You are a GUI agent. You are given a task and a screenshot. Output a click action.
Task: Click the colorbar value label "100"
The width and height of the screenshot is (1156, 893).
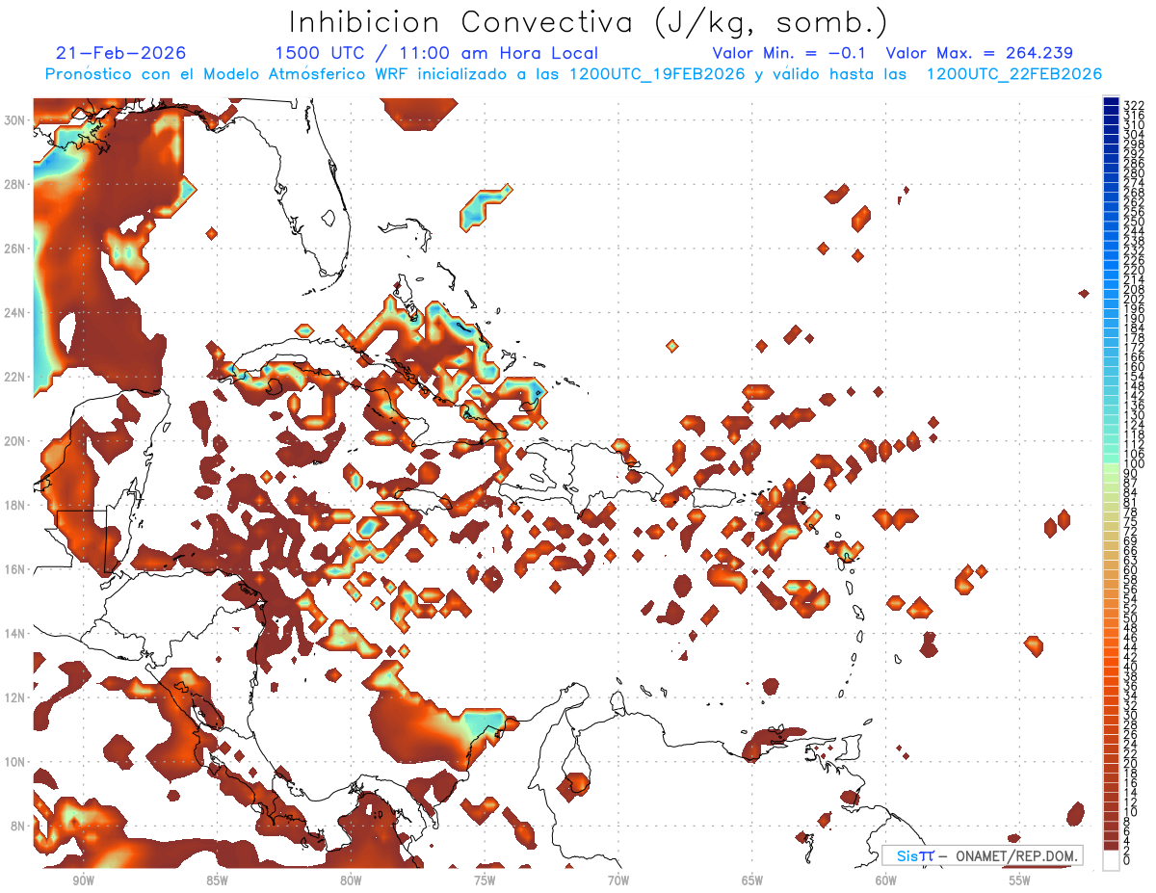pyautogui.click(x=1134, y=464)
